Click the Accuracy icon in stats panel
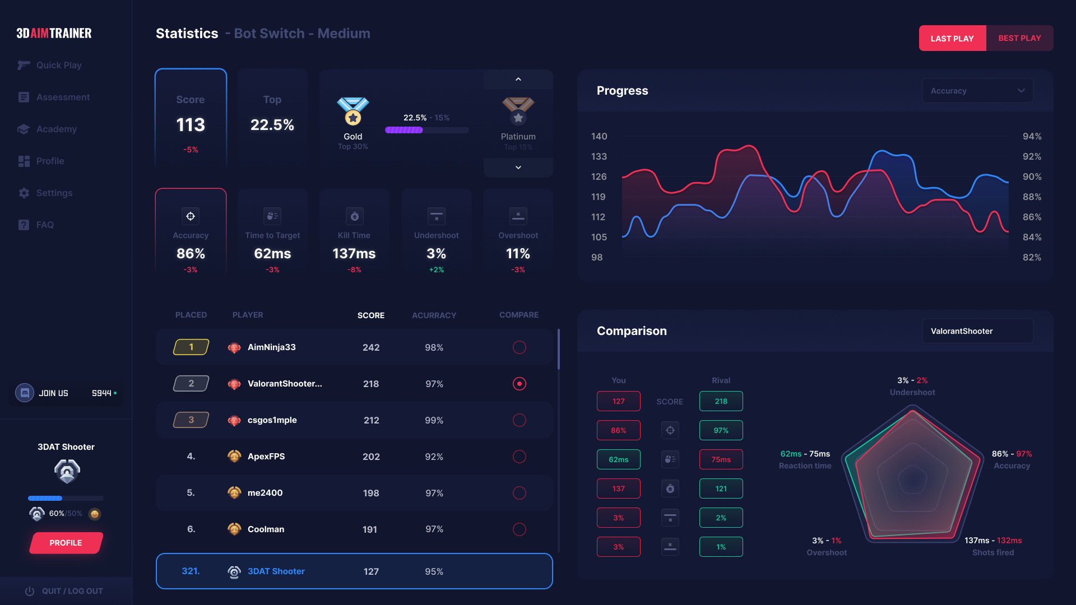 pyautogui.click(x=191, y=216)
